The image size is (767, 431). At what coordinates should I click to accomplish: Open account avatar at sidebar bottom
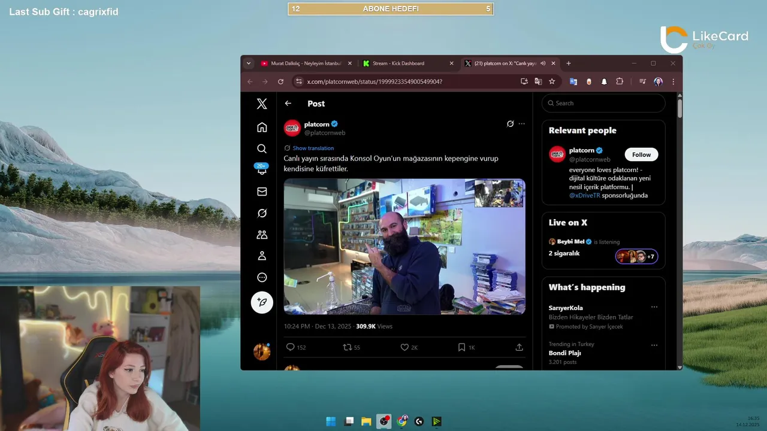(x=262, y=351)
